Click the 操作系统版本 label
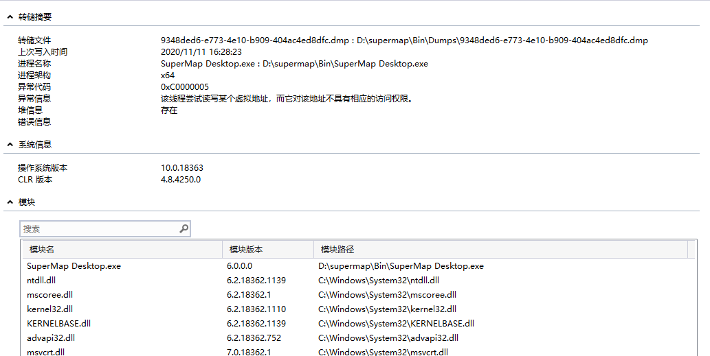 tap(43, 168)
